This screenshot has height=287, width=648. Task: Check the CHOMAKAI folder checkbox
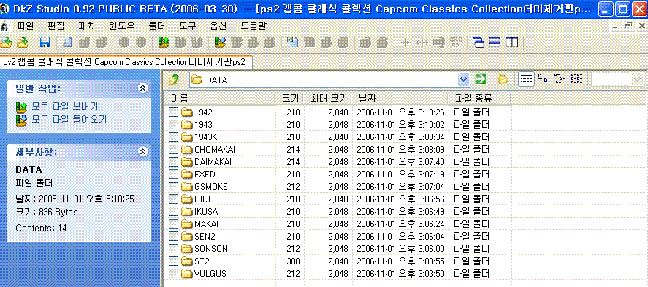(174, 150)
